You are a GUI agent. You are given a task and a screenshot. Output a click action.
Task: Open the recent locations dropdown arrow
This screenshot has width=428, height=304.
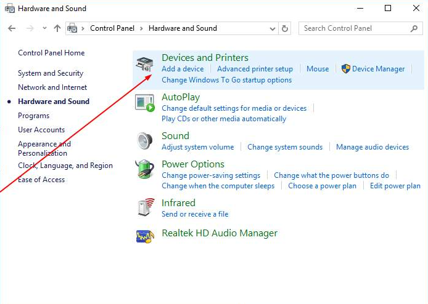tap(44, 28)
